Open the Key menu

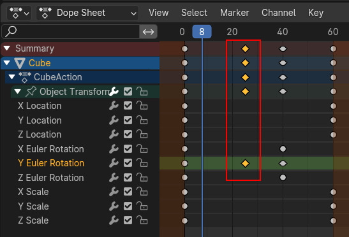point(316,13)
